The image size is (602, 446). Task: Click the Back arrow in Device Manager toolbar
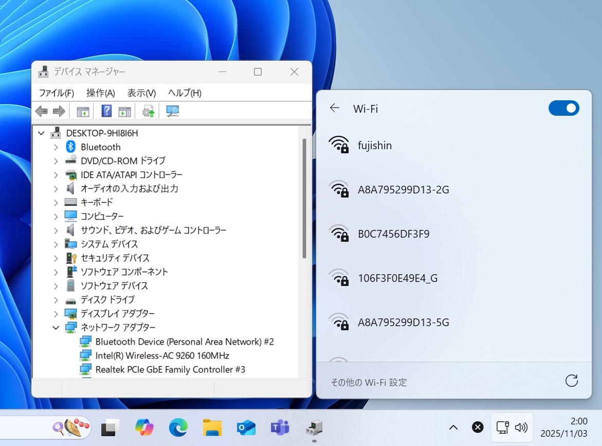[x=42, y=111]
